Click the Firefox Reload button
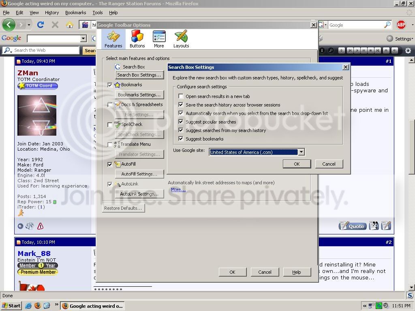This screenshot has height=311, width=415. click(41, 25)
